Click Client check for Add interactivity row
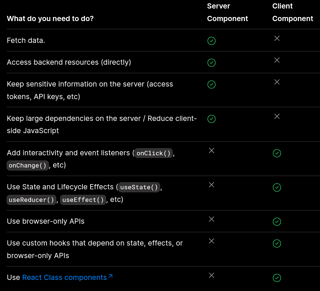 [277, 153]
